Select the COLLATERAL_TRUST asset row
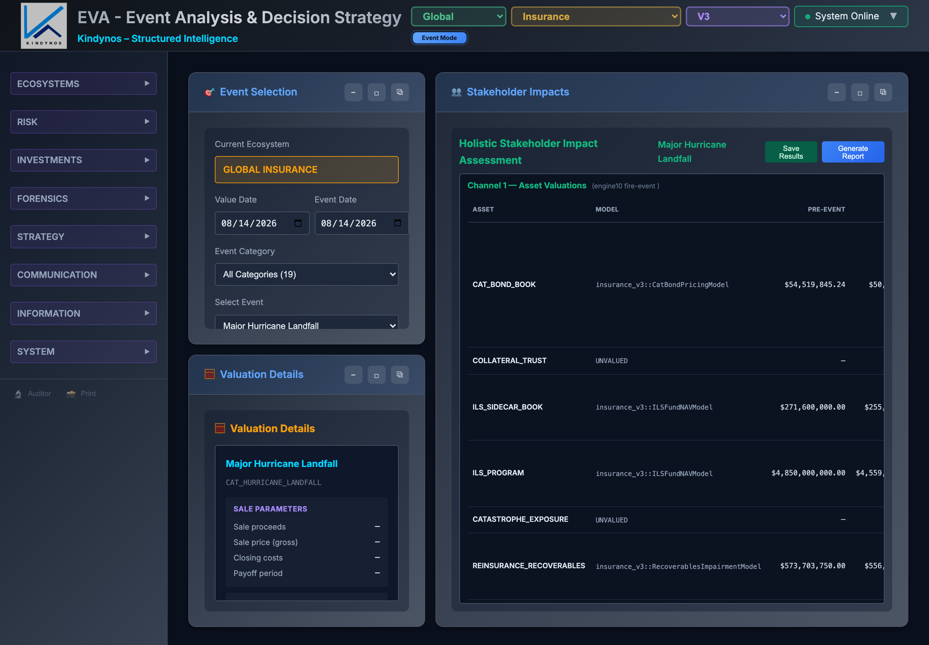The width and height of the screenshot is (929, 645). (675, 361)
